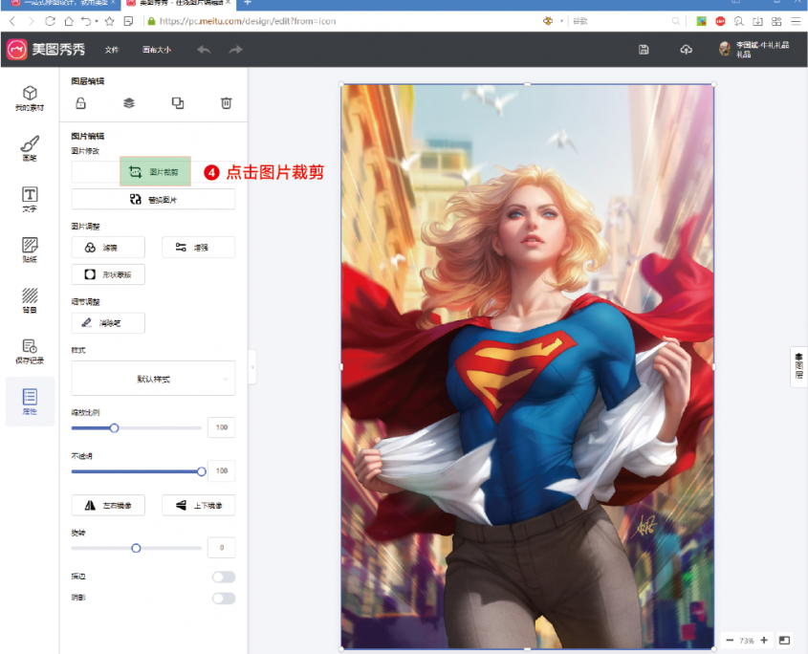Zoom in the canvas with plus button
The width and height of the screenshot is (808, 654).
click(x=764, y=640)
